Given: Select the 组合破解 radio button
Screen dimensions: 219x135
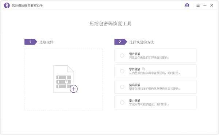Looking at the screenshot, I should pyautogui.click(x=122, y=55).
